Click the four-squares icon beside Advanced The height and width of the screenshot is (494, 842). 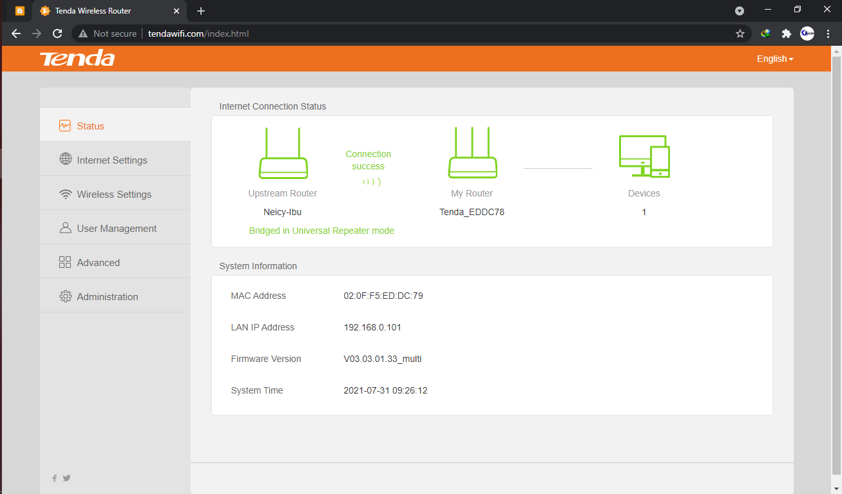click(x=65, y=262)
